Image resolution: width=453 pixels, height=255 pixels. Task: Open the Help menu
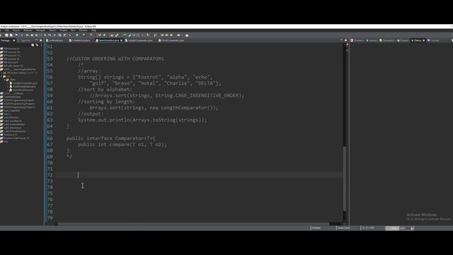point(93,30)
